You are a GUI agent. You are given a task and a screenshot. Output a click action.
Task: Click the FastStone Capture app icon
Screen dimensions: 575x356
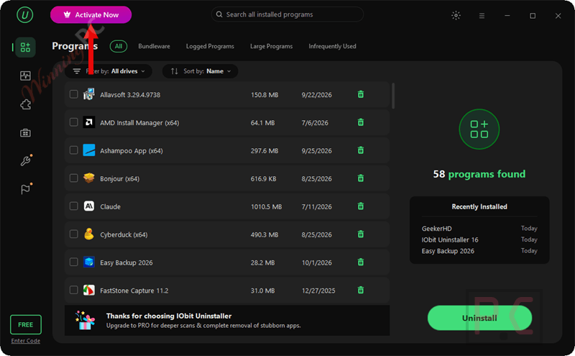click(x=88, y=291)
